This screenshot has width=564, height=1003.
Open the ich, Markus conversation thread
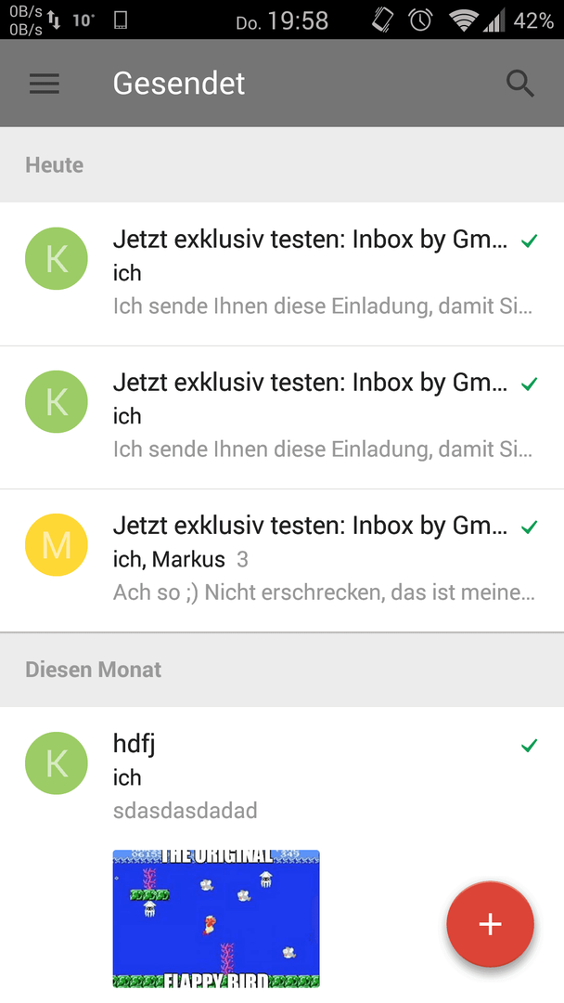click(x=282, y=561)
